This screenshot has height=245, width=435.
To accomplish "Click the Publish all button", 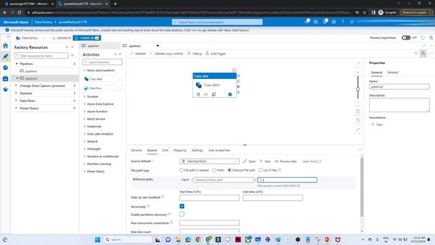I will [87, 38].
